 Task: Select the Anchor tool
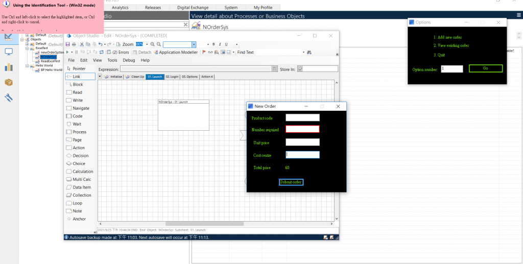click(x=80, y=219)
